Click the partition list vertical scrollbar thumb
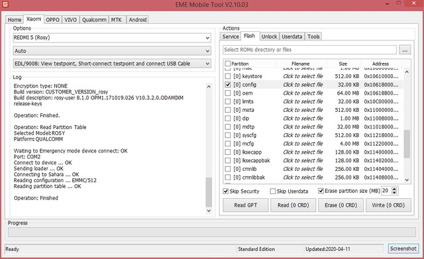This screenshot has height=259, width=424. pyautogui.click(x=407, y=144)
